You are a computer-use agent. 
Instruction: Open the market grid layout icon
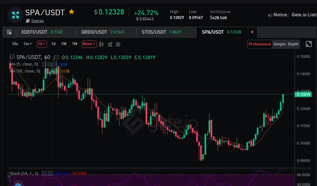[x=9, y=32]
